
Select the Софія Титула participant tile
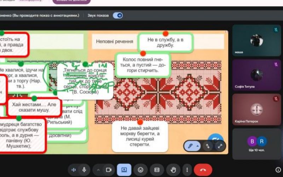click(x=256, y=75)
